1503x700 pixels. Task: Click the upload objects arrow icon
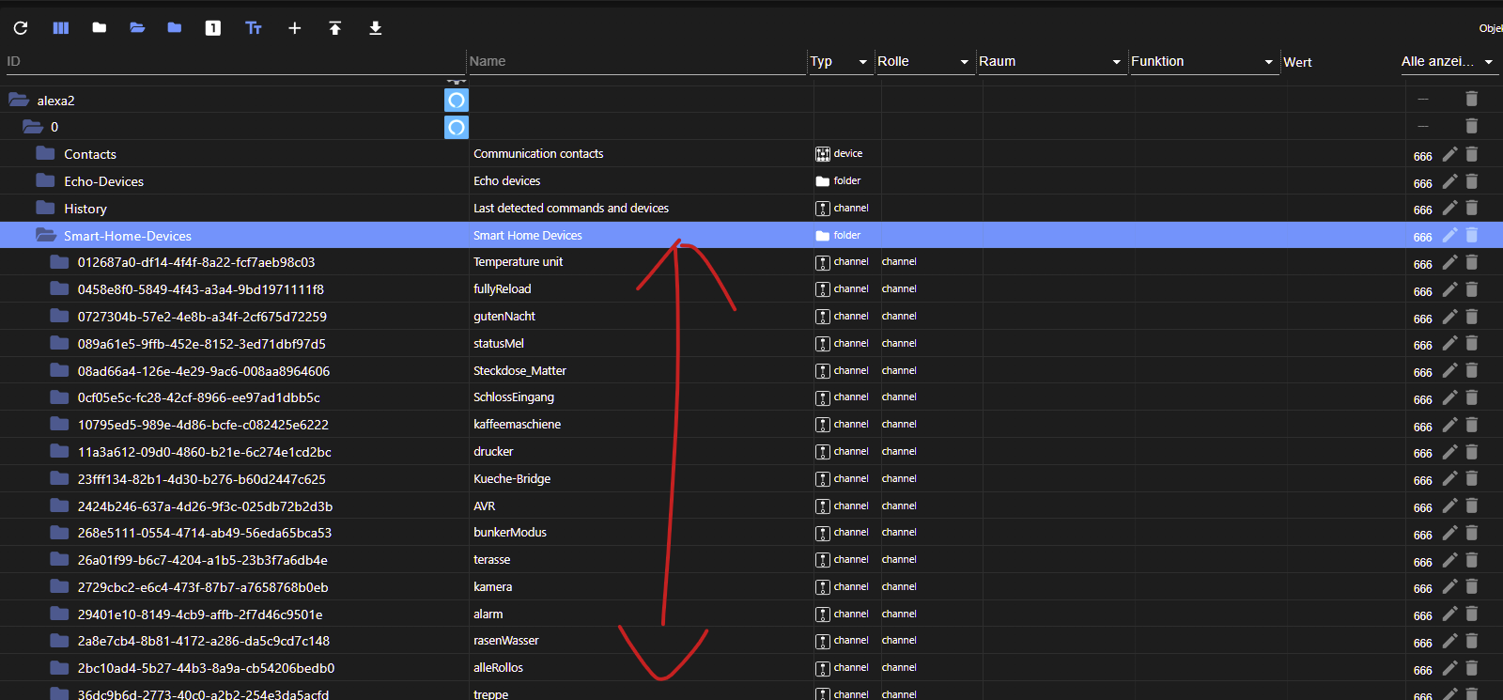click(x=334, y=28)
